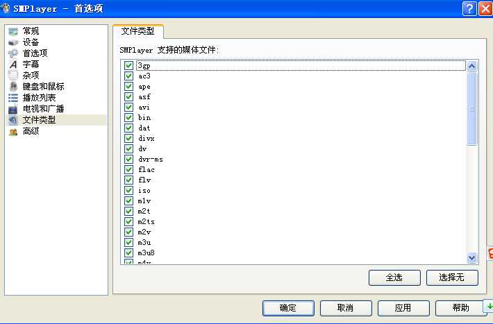Open the 播放列表 playlist icon
The image size is (493, 324).
coord(13,98)
